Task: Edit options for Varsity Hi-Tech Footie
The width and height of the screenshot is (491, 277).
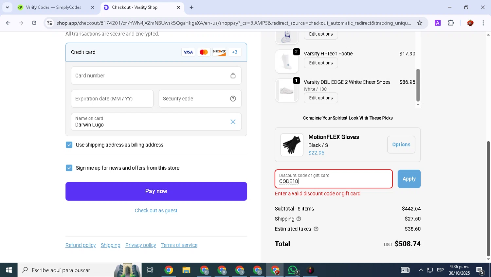Action: coord(321,63)
